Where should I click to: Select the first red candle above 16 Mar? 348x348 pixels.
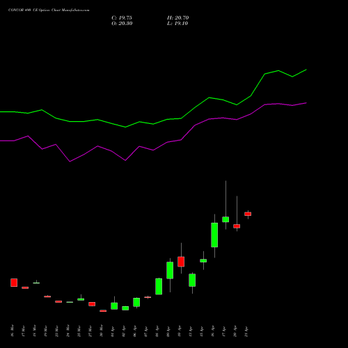(x=14, y=283)
